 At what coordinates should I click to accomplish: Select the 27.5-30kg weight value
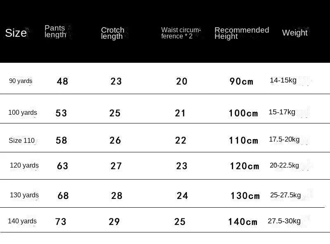click(x=284, y=221)
